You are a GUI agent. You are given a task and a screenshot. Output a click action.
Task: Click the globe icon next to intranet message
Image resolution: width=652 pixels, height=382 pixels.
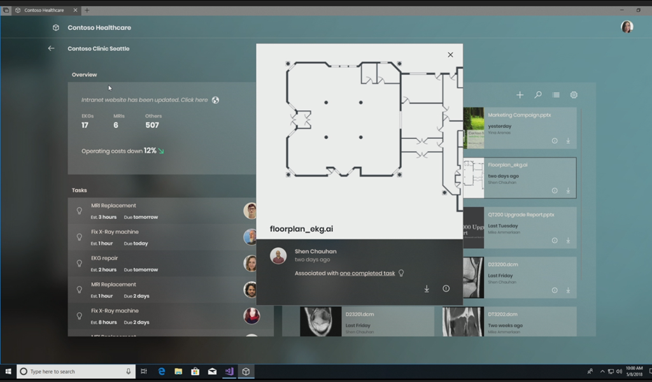point(215,100)
